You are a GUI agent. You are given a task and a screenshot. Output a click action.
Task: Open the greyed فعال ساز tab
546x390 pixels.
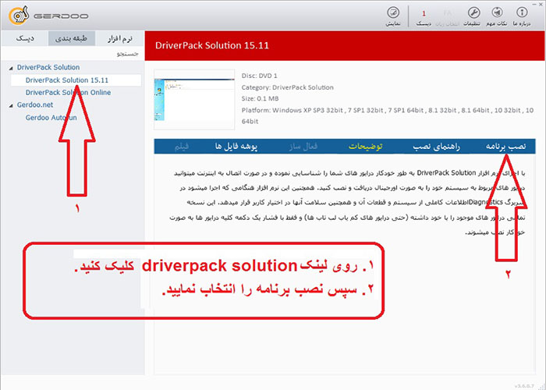pos(303,147)
